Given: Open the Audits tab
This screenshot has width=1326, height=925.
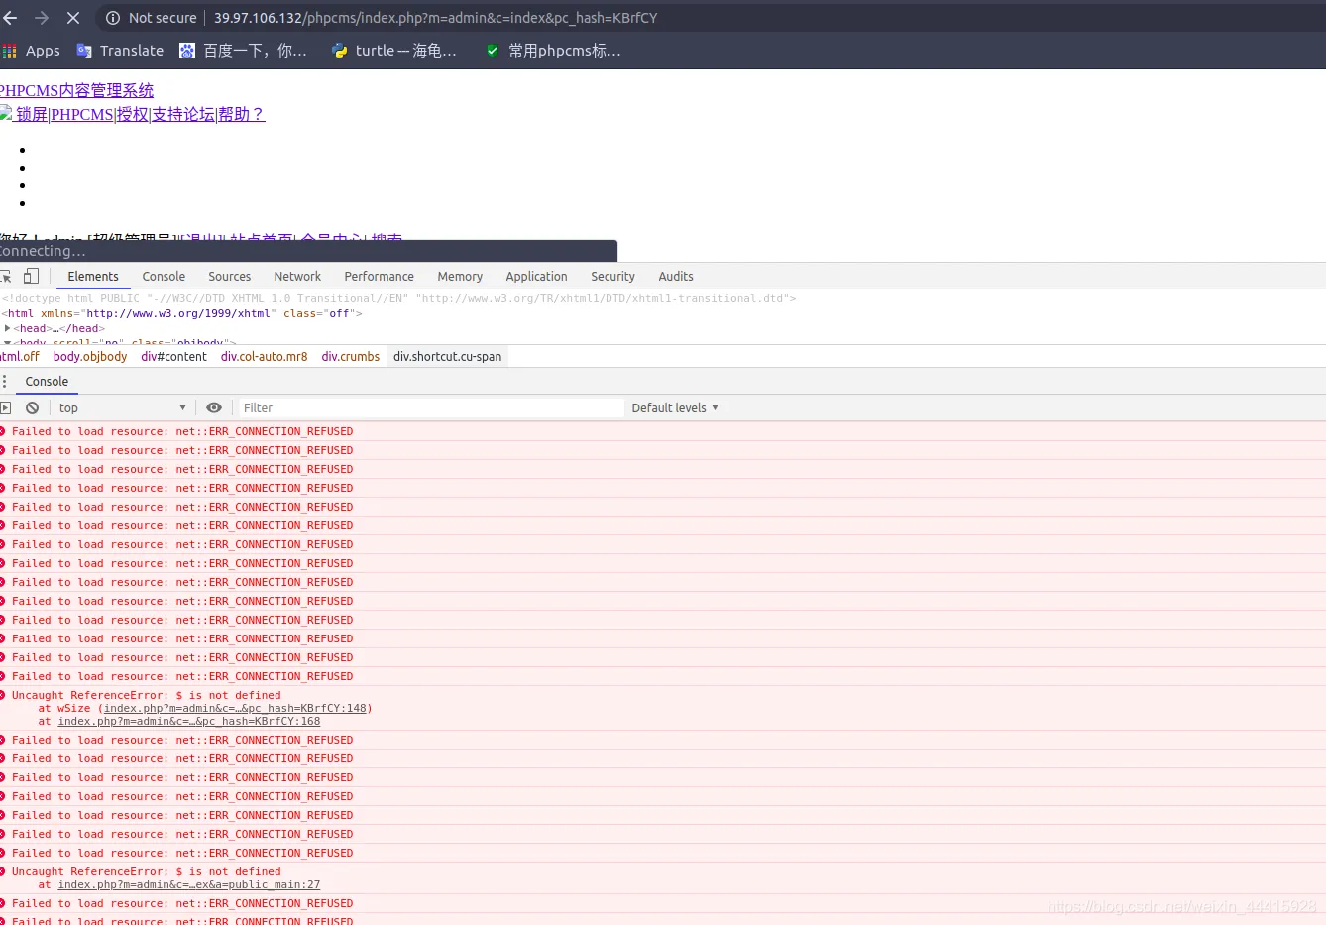Looking at the screenshot, I should click(676, 277).
